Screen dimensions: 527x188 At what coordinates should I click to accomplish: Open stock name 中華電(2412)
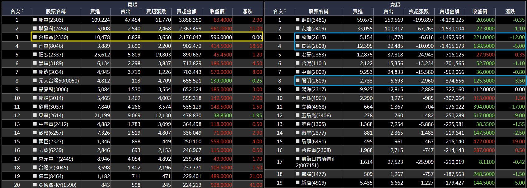click(53, 124)
